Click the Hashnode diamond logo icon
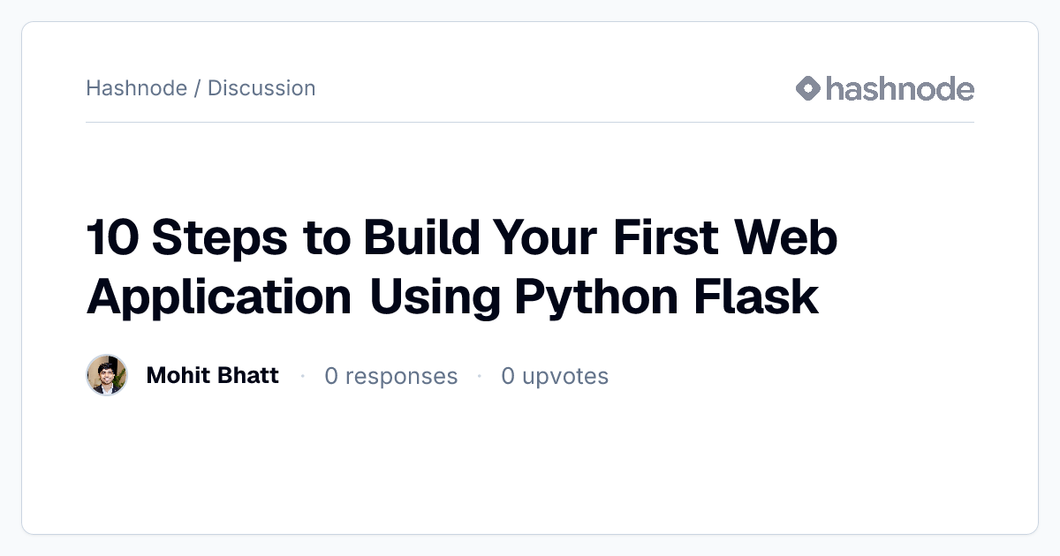This screenshot has height=556, width=1060. 808,88
